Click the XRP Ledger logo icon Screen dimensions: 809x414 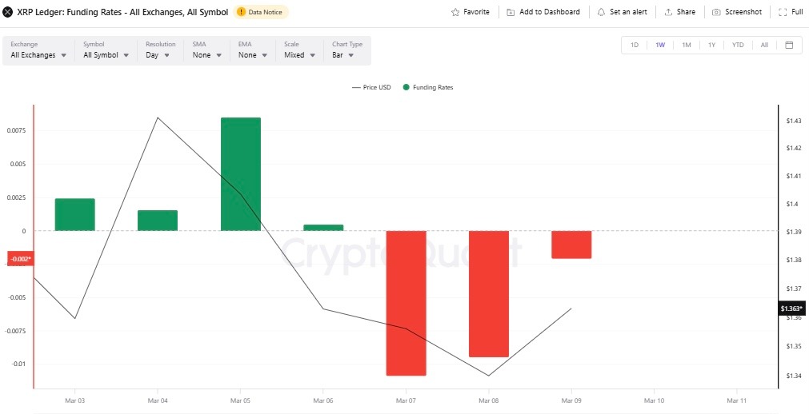(9, 12)
